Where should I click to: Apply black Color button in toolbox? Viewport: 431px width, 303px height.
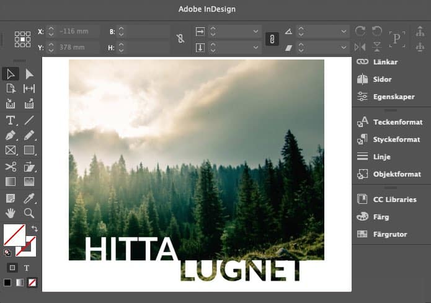7,283
